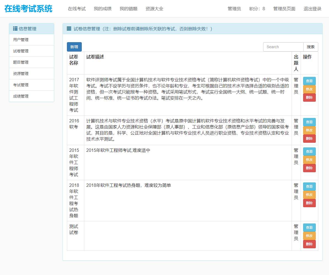Click inside the Search input box
The image size is (329, 275).
[x=283, y=47]
